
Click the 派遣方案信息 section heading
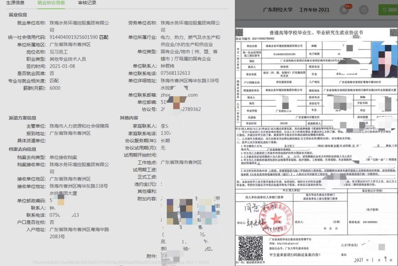22,118
